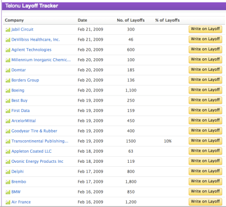Open the Transcontinental Publishing... link
Viewport: 226px width, 207px height.
[40, 141]
